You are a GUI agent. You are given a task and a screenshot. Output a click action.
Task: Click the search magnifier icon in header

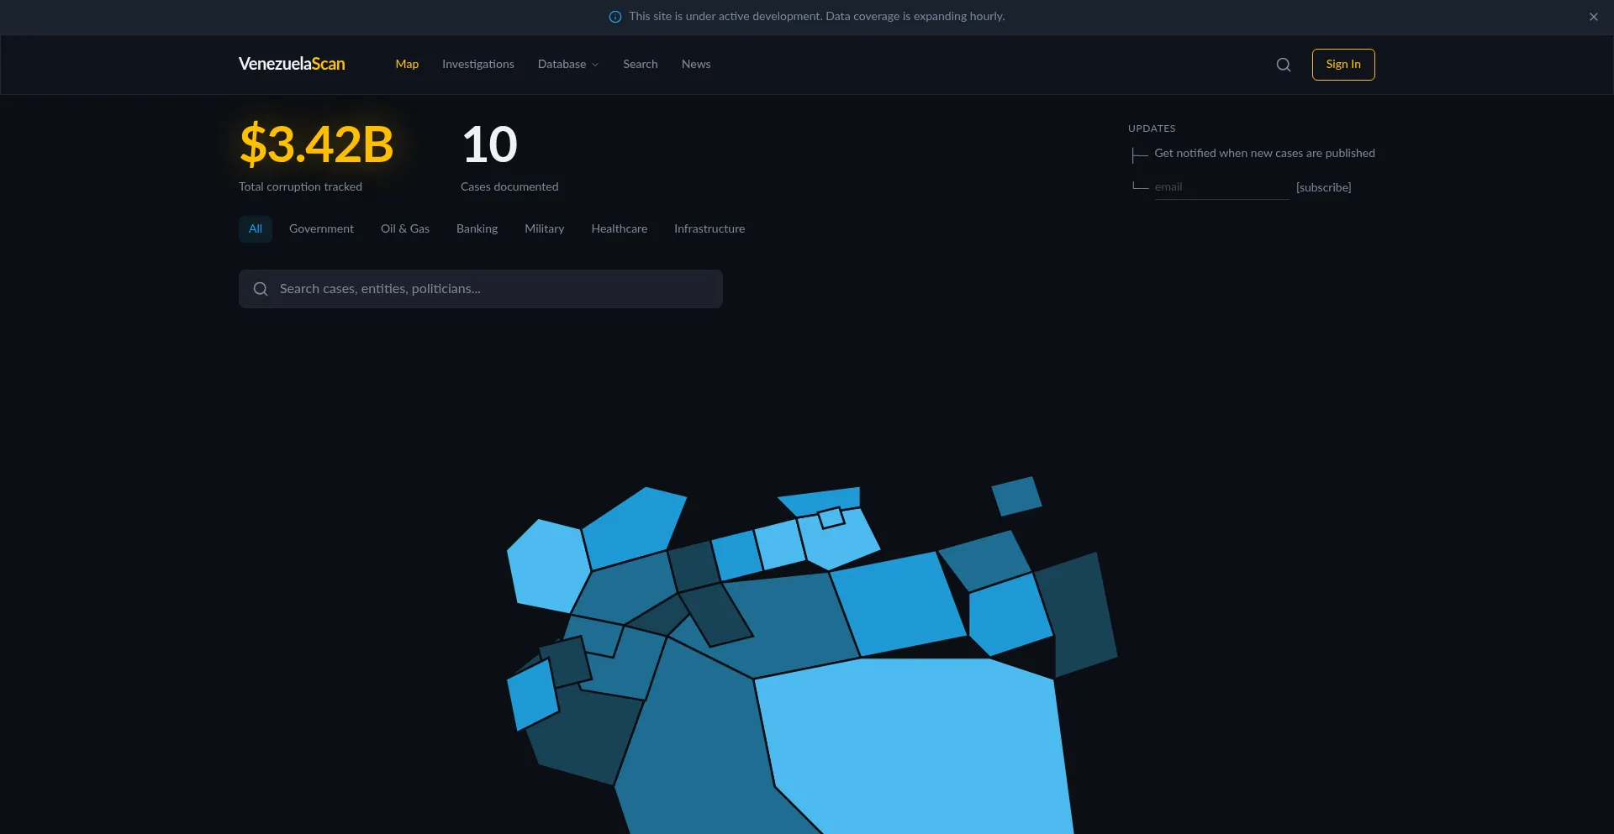pyautogui.click(x=1283, y=65)
